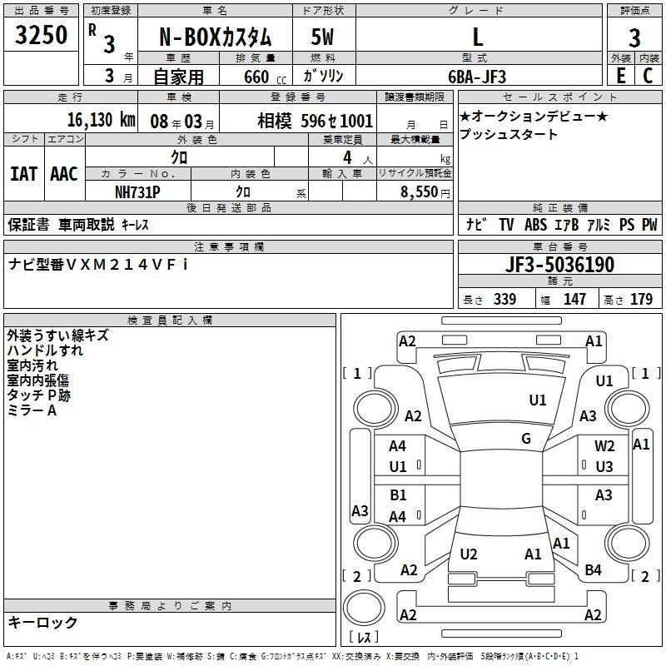Image resolution: width=666 pixels, height=666 pixels.
Task: Select the B1 marker on left door
Action: click(x=398, y=495)
